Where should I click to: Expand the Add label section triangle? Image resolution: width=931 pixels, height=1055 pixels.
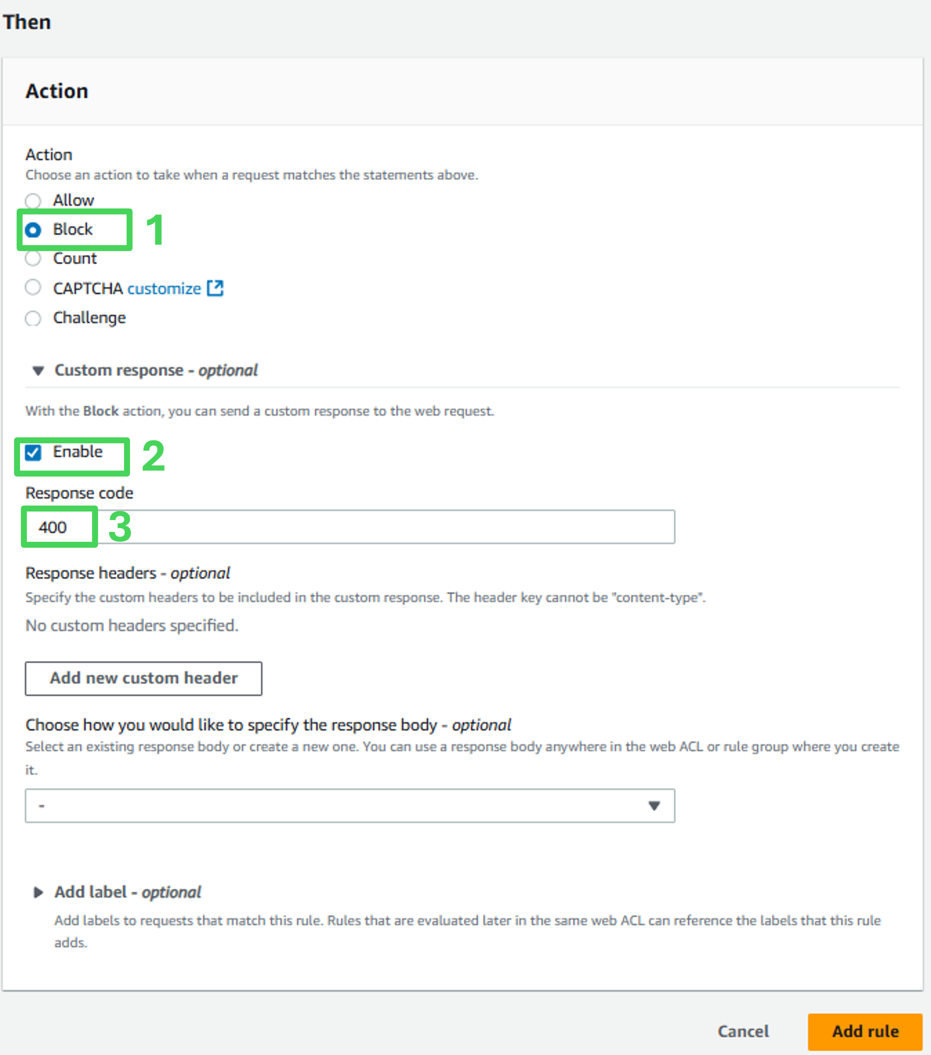tap(38, 893)
